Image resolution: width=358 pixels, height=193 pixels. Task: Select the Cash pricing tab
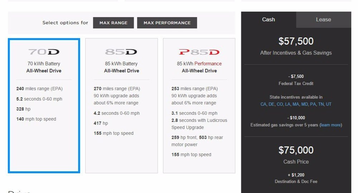pyautogui.click(x=268, y=20)
